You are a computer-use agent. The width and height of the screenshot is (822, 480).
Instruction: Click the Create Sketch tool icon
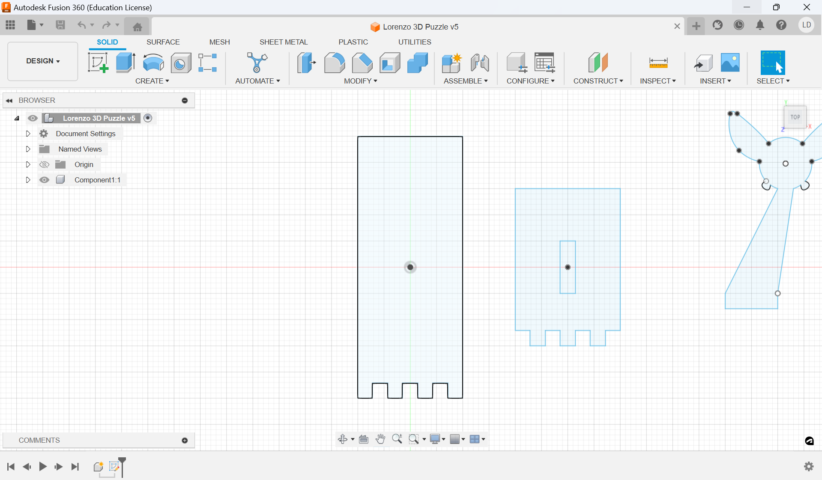pyautogui.click(x=98, y=63)
